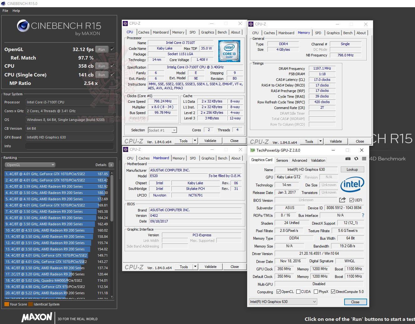Open the Tools dropdown arrow in CPU-Z CPU window
The image size is (415, 324).
click(x=195, y=141)
